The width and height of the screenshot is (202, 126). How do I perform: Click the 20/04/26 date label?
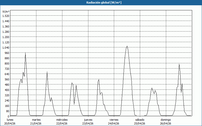[10, 123]
